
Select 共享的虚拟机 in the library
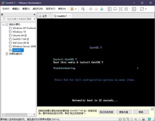tap(16, 54)
